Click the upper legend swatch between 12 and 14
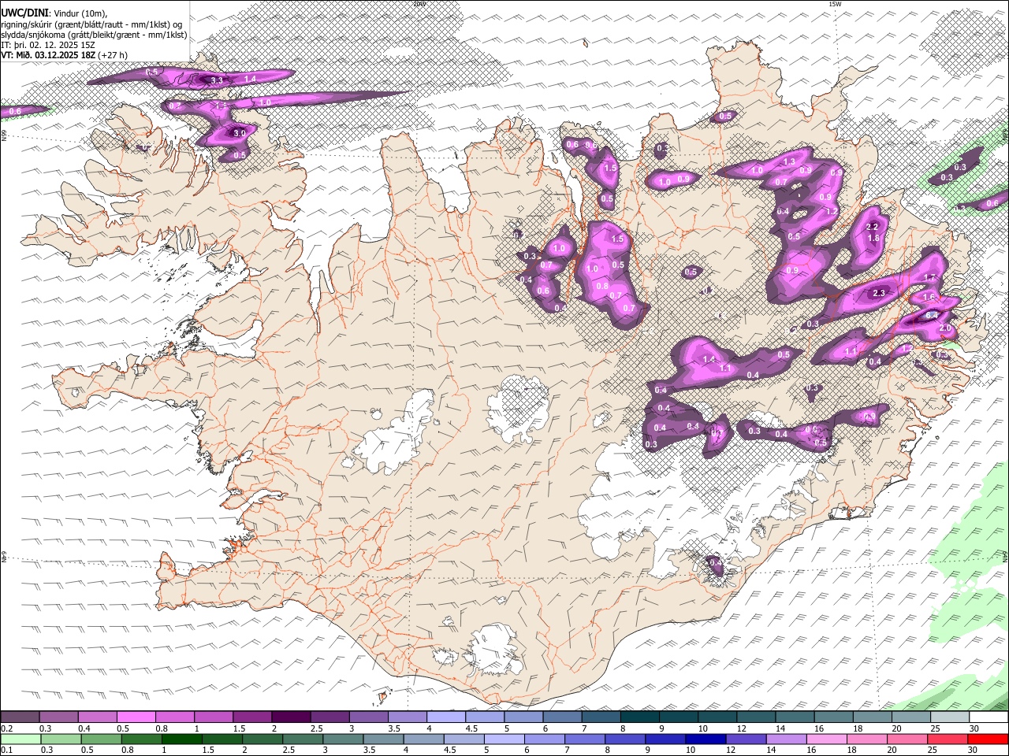Viewport: 1009px width, 756px height. pos(755,717)
